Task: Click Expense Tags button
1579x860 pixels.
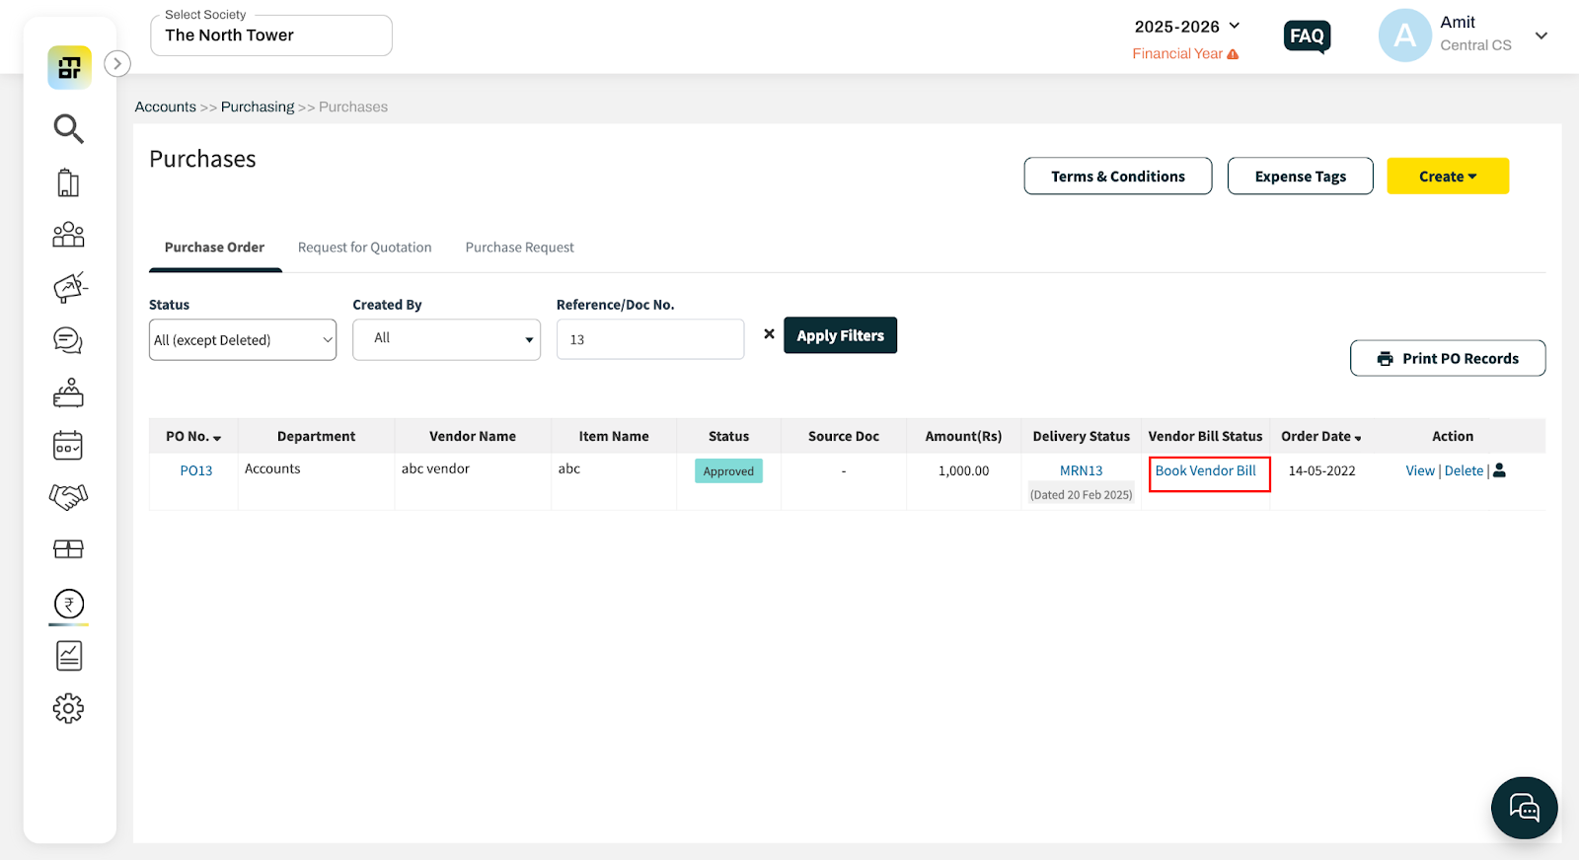Action: (x=1301, y=177)
